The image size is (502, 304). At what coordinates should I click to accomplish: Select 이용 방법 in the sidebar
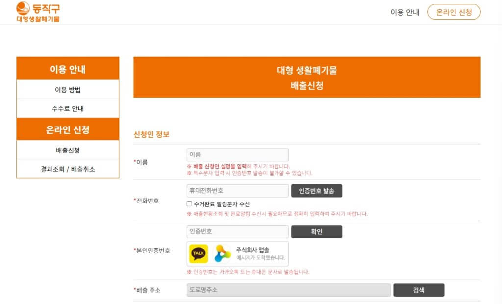(x=68, y=89)
